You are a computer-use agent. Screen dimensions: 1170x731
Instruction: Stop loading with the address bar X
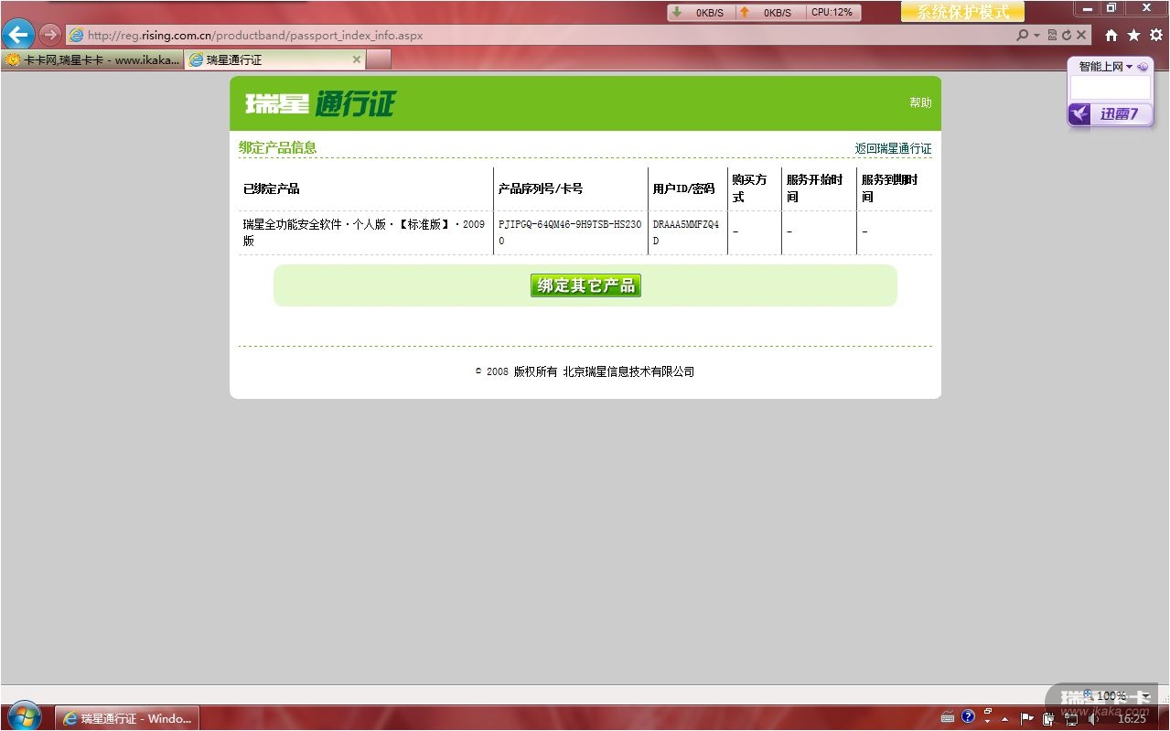coord(1081,35)
